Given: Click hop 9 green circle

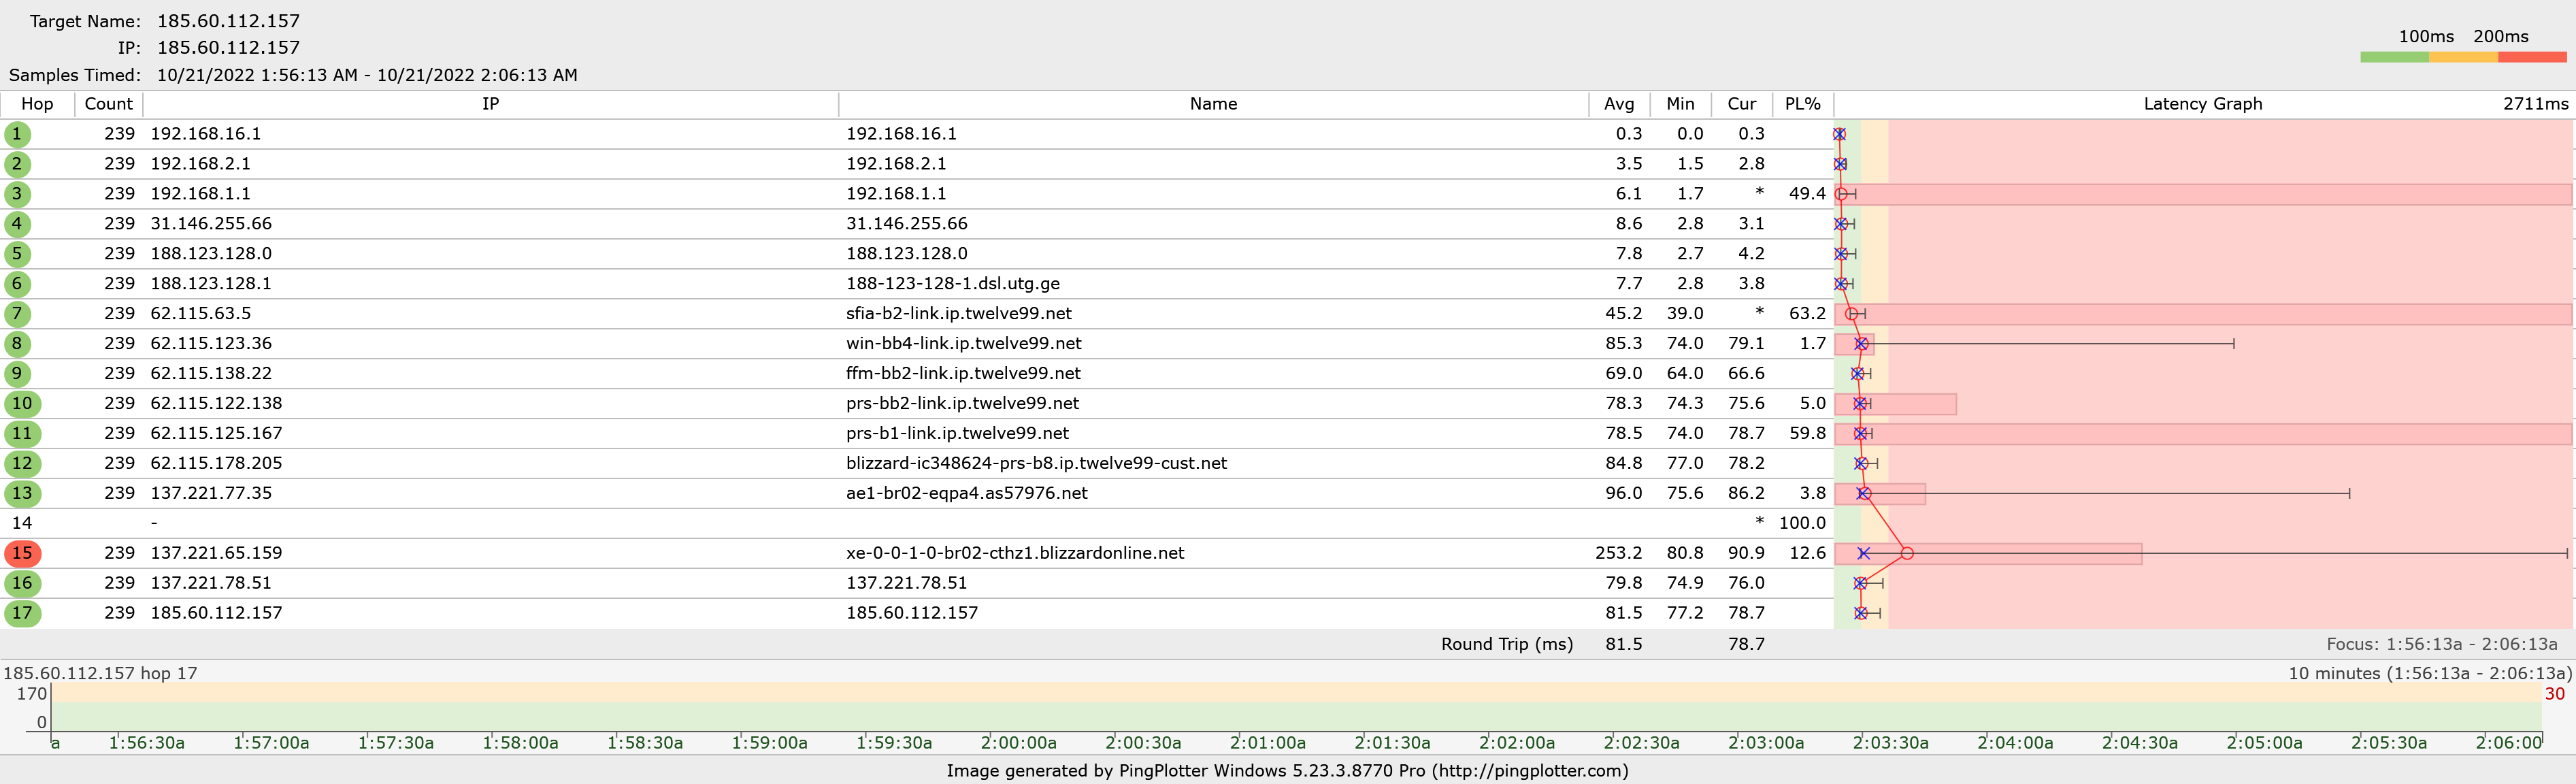Looking at the screenshot, I should point(17,374).
